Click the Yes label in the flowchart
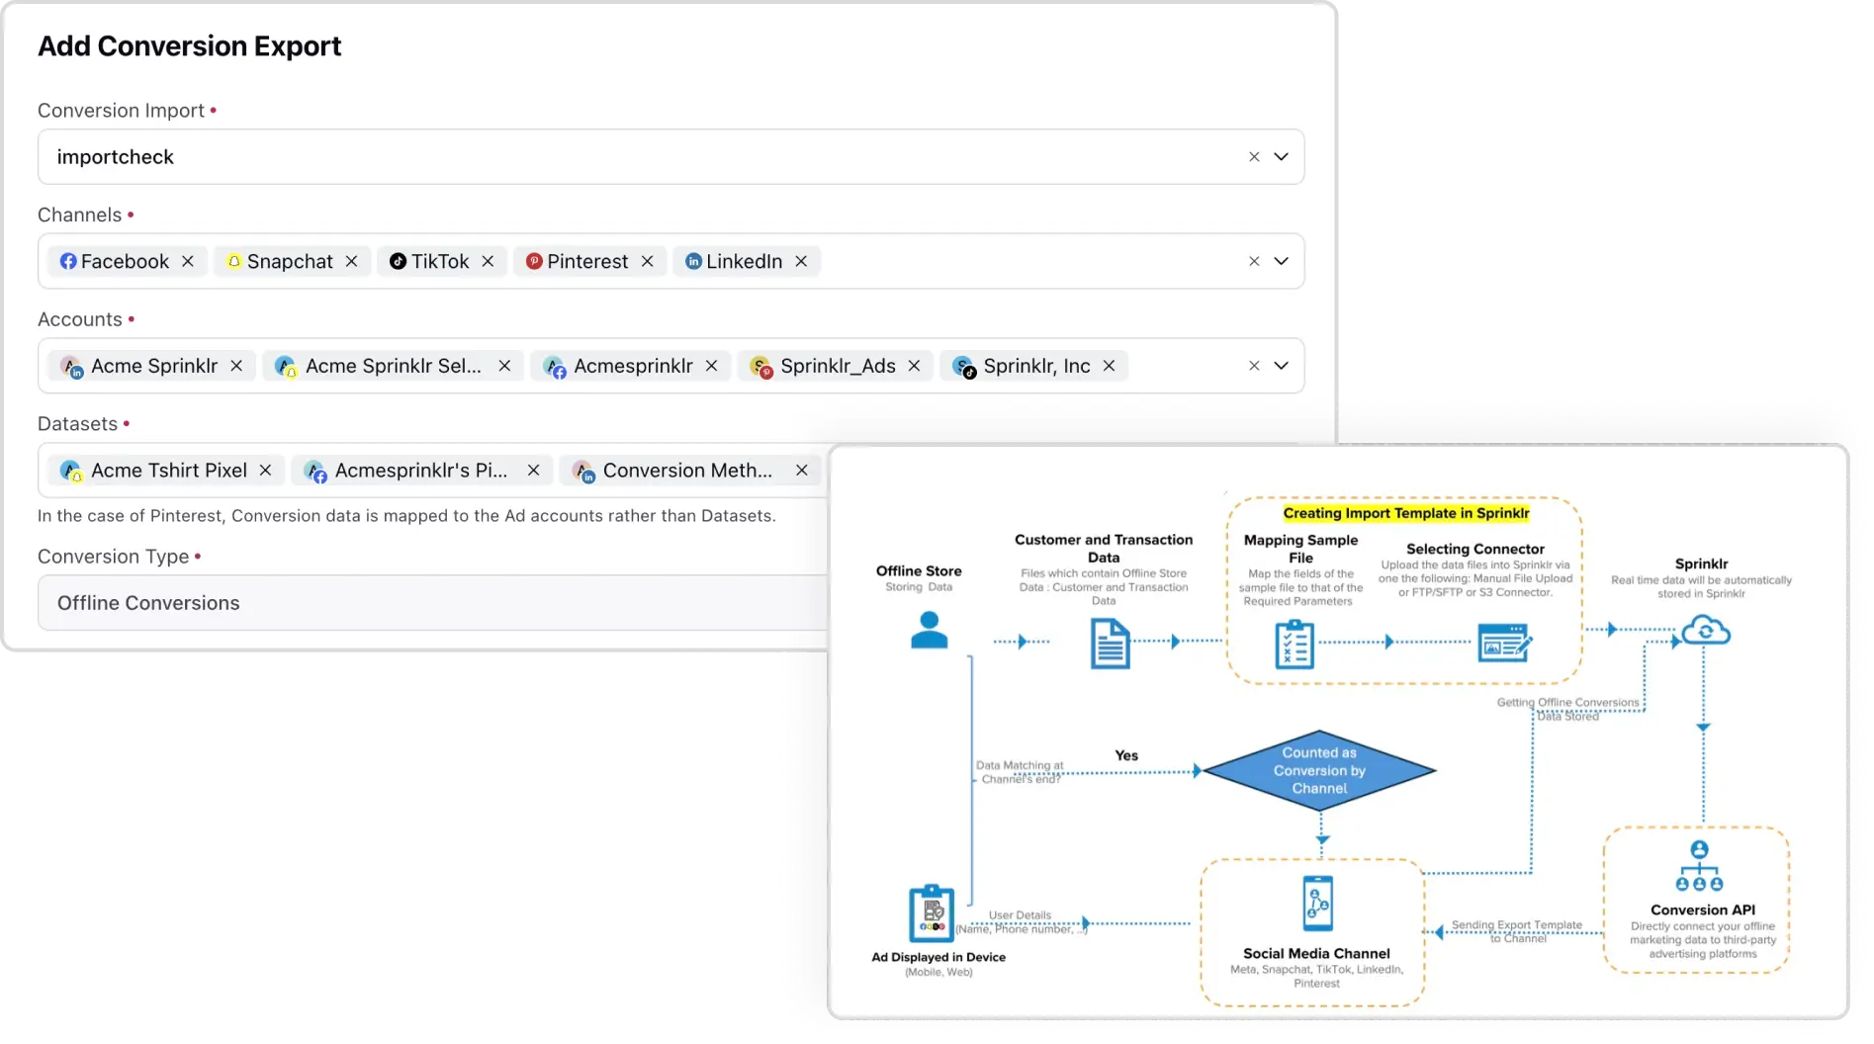This screenshot has height=1044, width=1874. pos(1126,755)
